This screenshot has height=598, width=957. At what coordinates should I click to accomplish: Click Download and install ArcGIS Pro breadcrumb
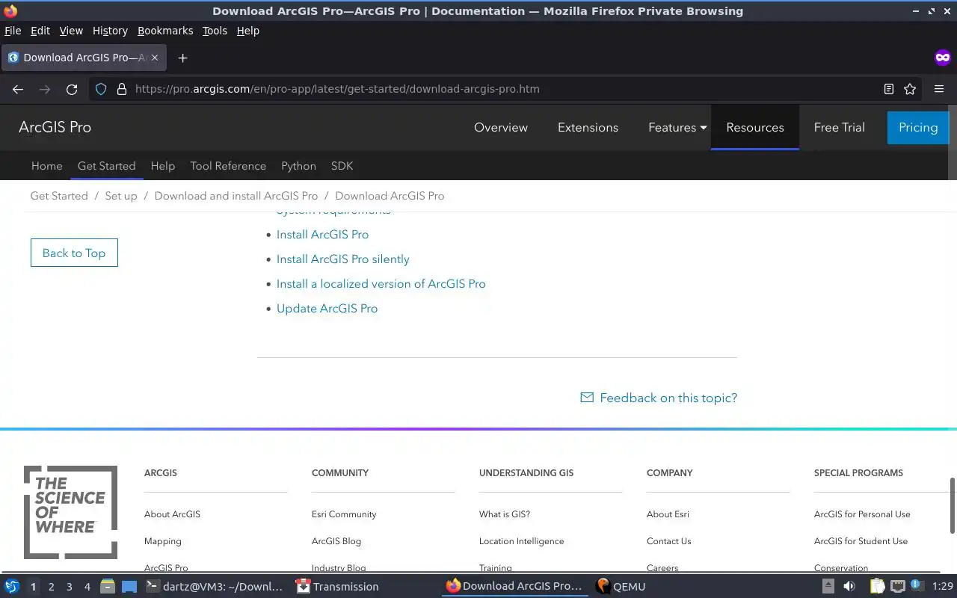pyautogui.click(x=236, y=196)
